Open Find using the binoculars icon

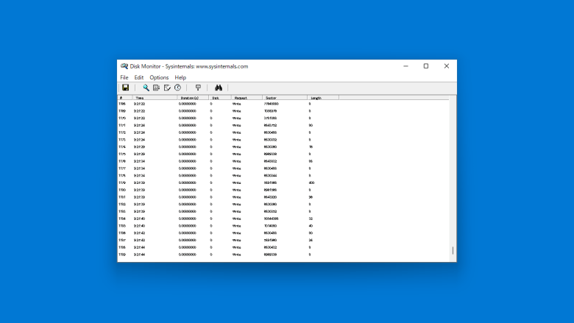(x=219, y=88)
